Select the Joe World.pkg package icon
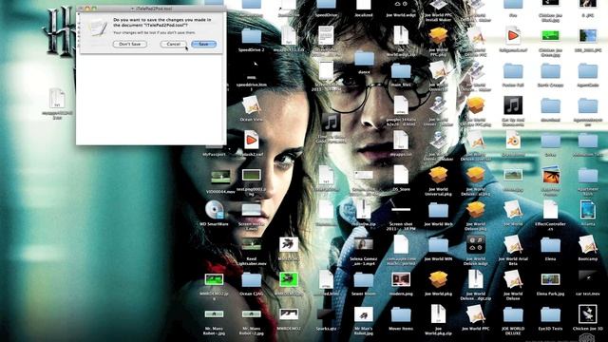This screenshot has width=608, height=342. pyautogui.click(x=438, y=279)
